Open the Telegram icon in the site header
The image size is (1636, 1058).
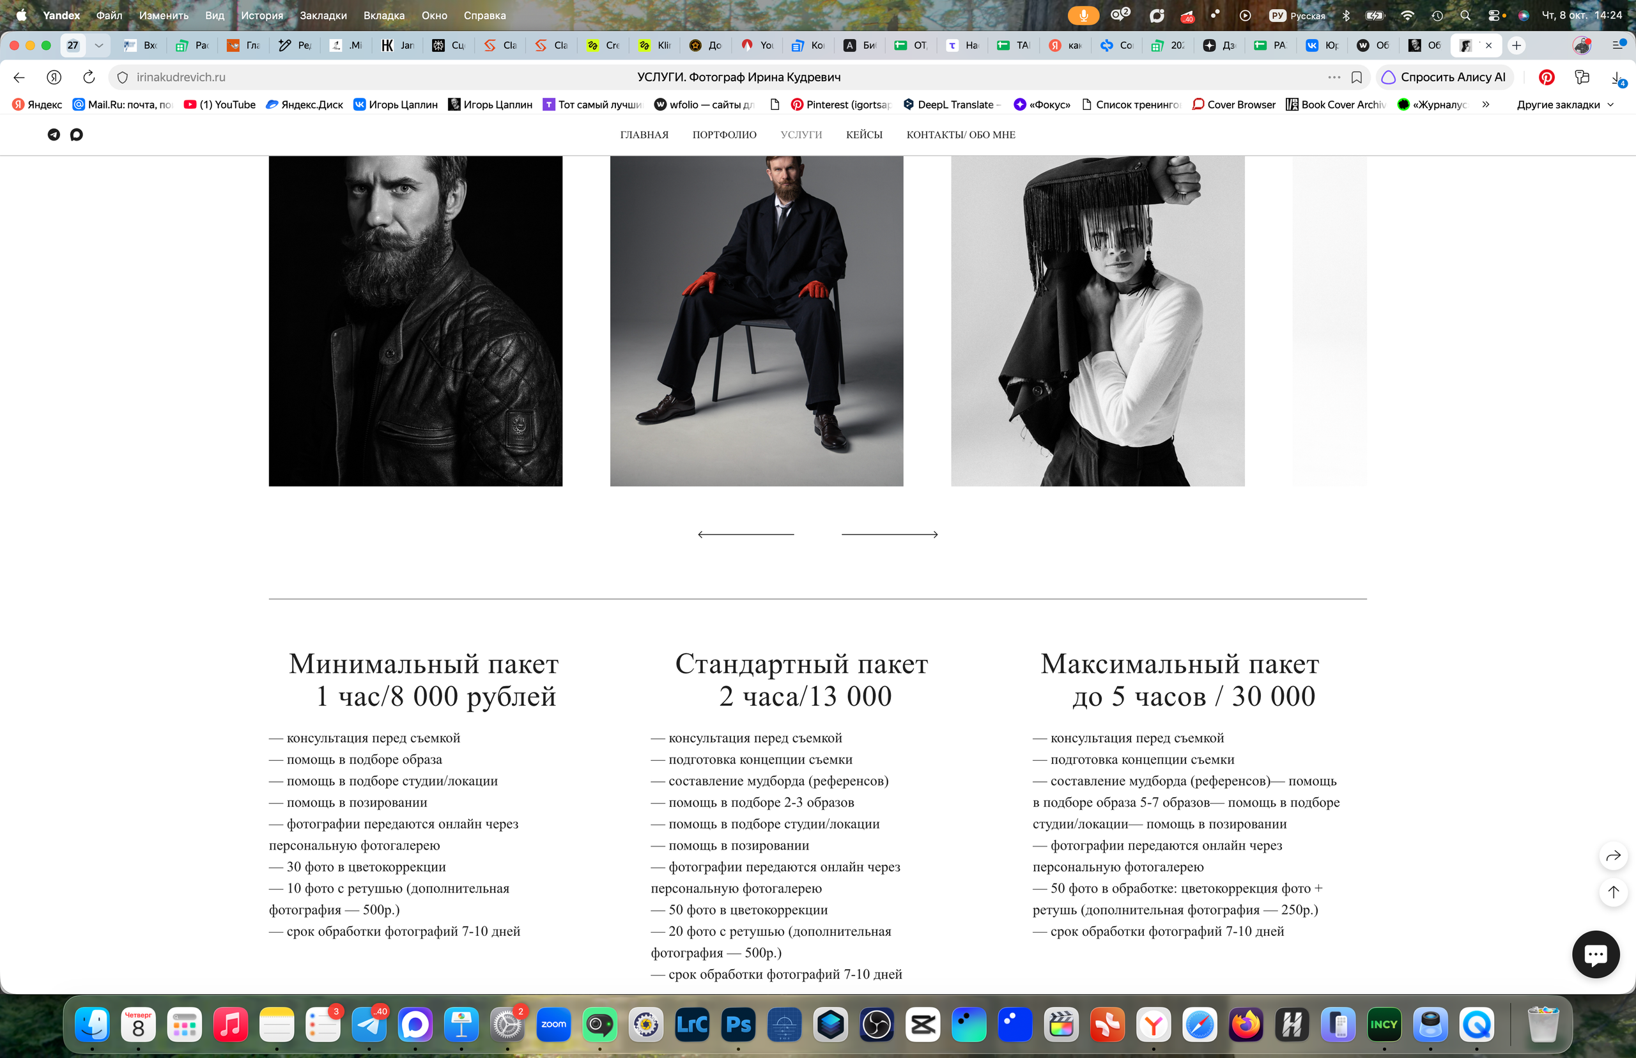coord(54,135)
